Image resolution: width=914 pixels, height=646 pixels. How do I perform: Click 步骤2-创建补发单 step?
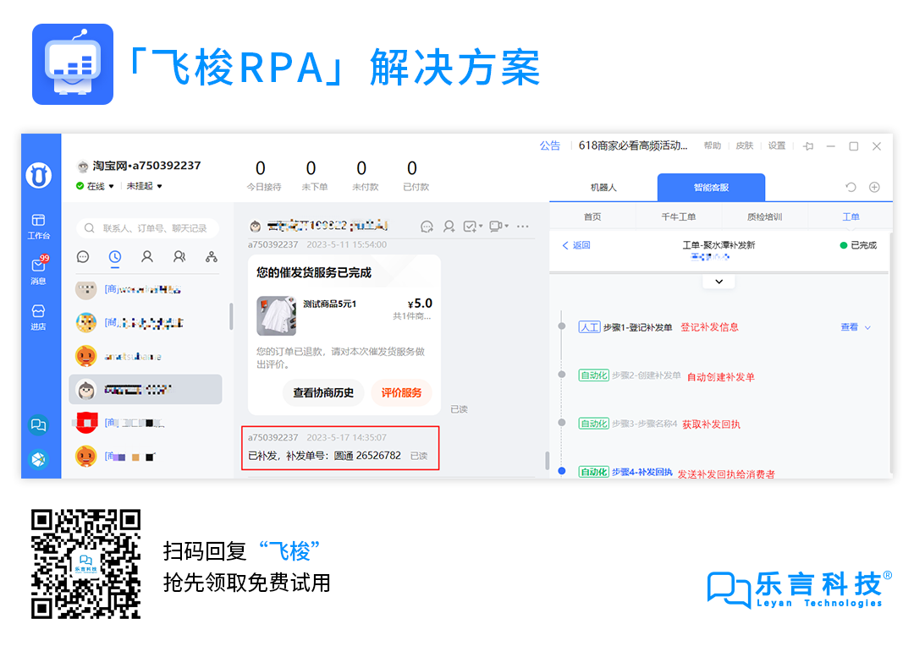[x=646, y=375]
